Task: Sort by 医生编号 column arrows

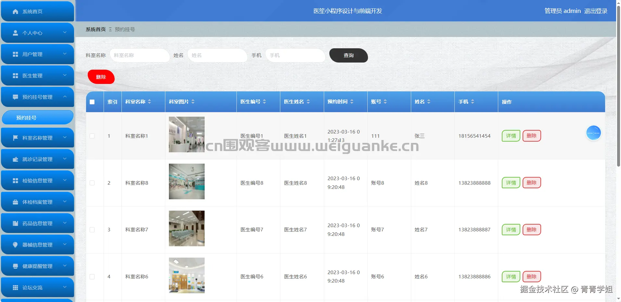Action: point(264,101)
